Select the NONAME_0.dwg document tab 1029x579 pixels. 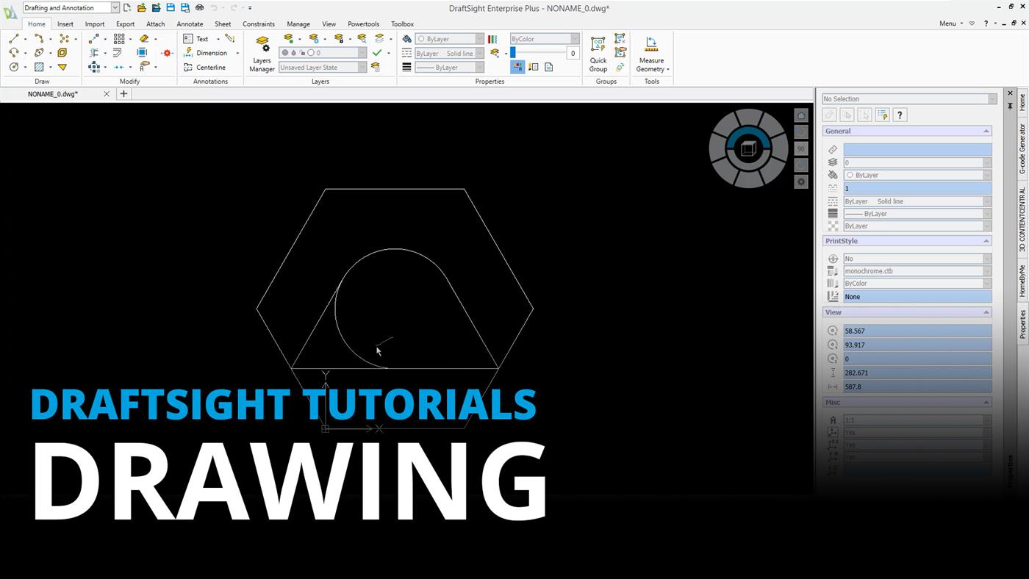[52, 94]
